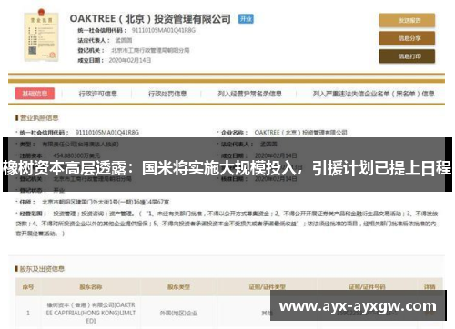
Task: Click the business license thumbnail image
Action: [x=41, y=35]
